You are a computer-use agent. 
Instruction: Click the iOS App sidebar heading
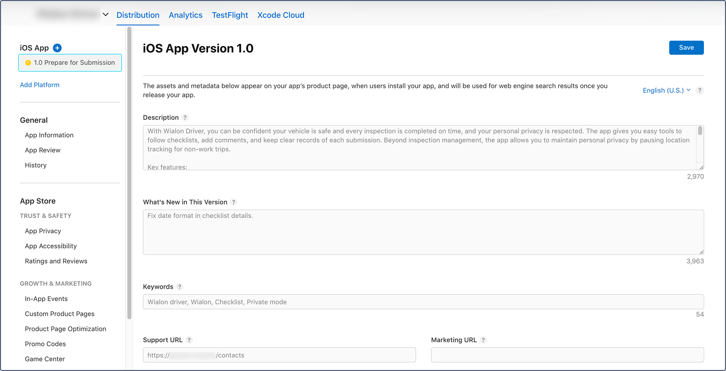click(34, 48)
